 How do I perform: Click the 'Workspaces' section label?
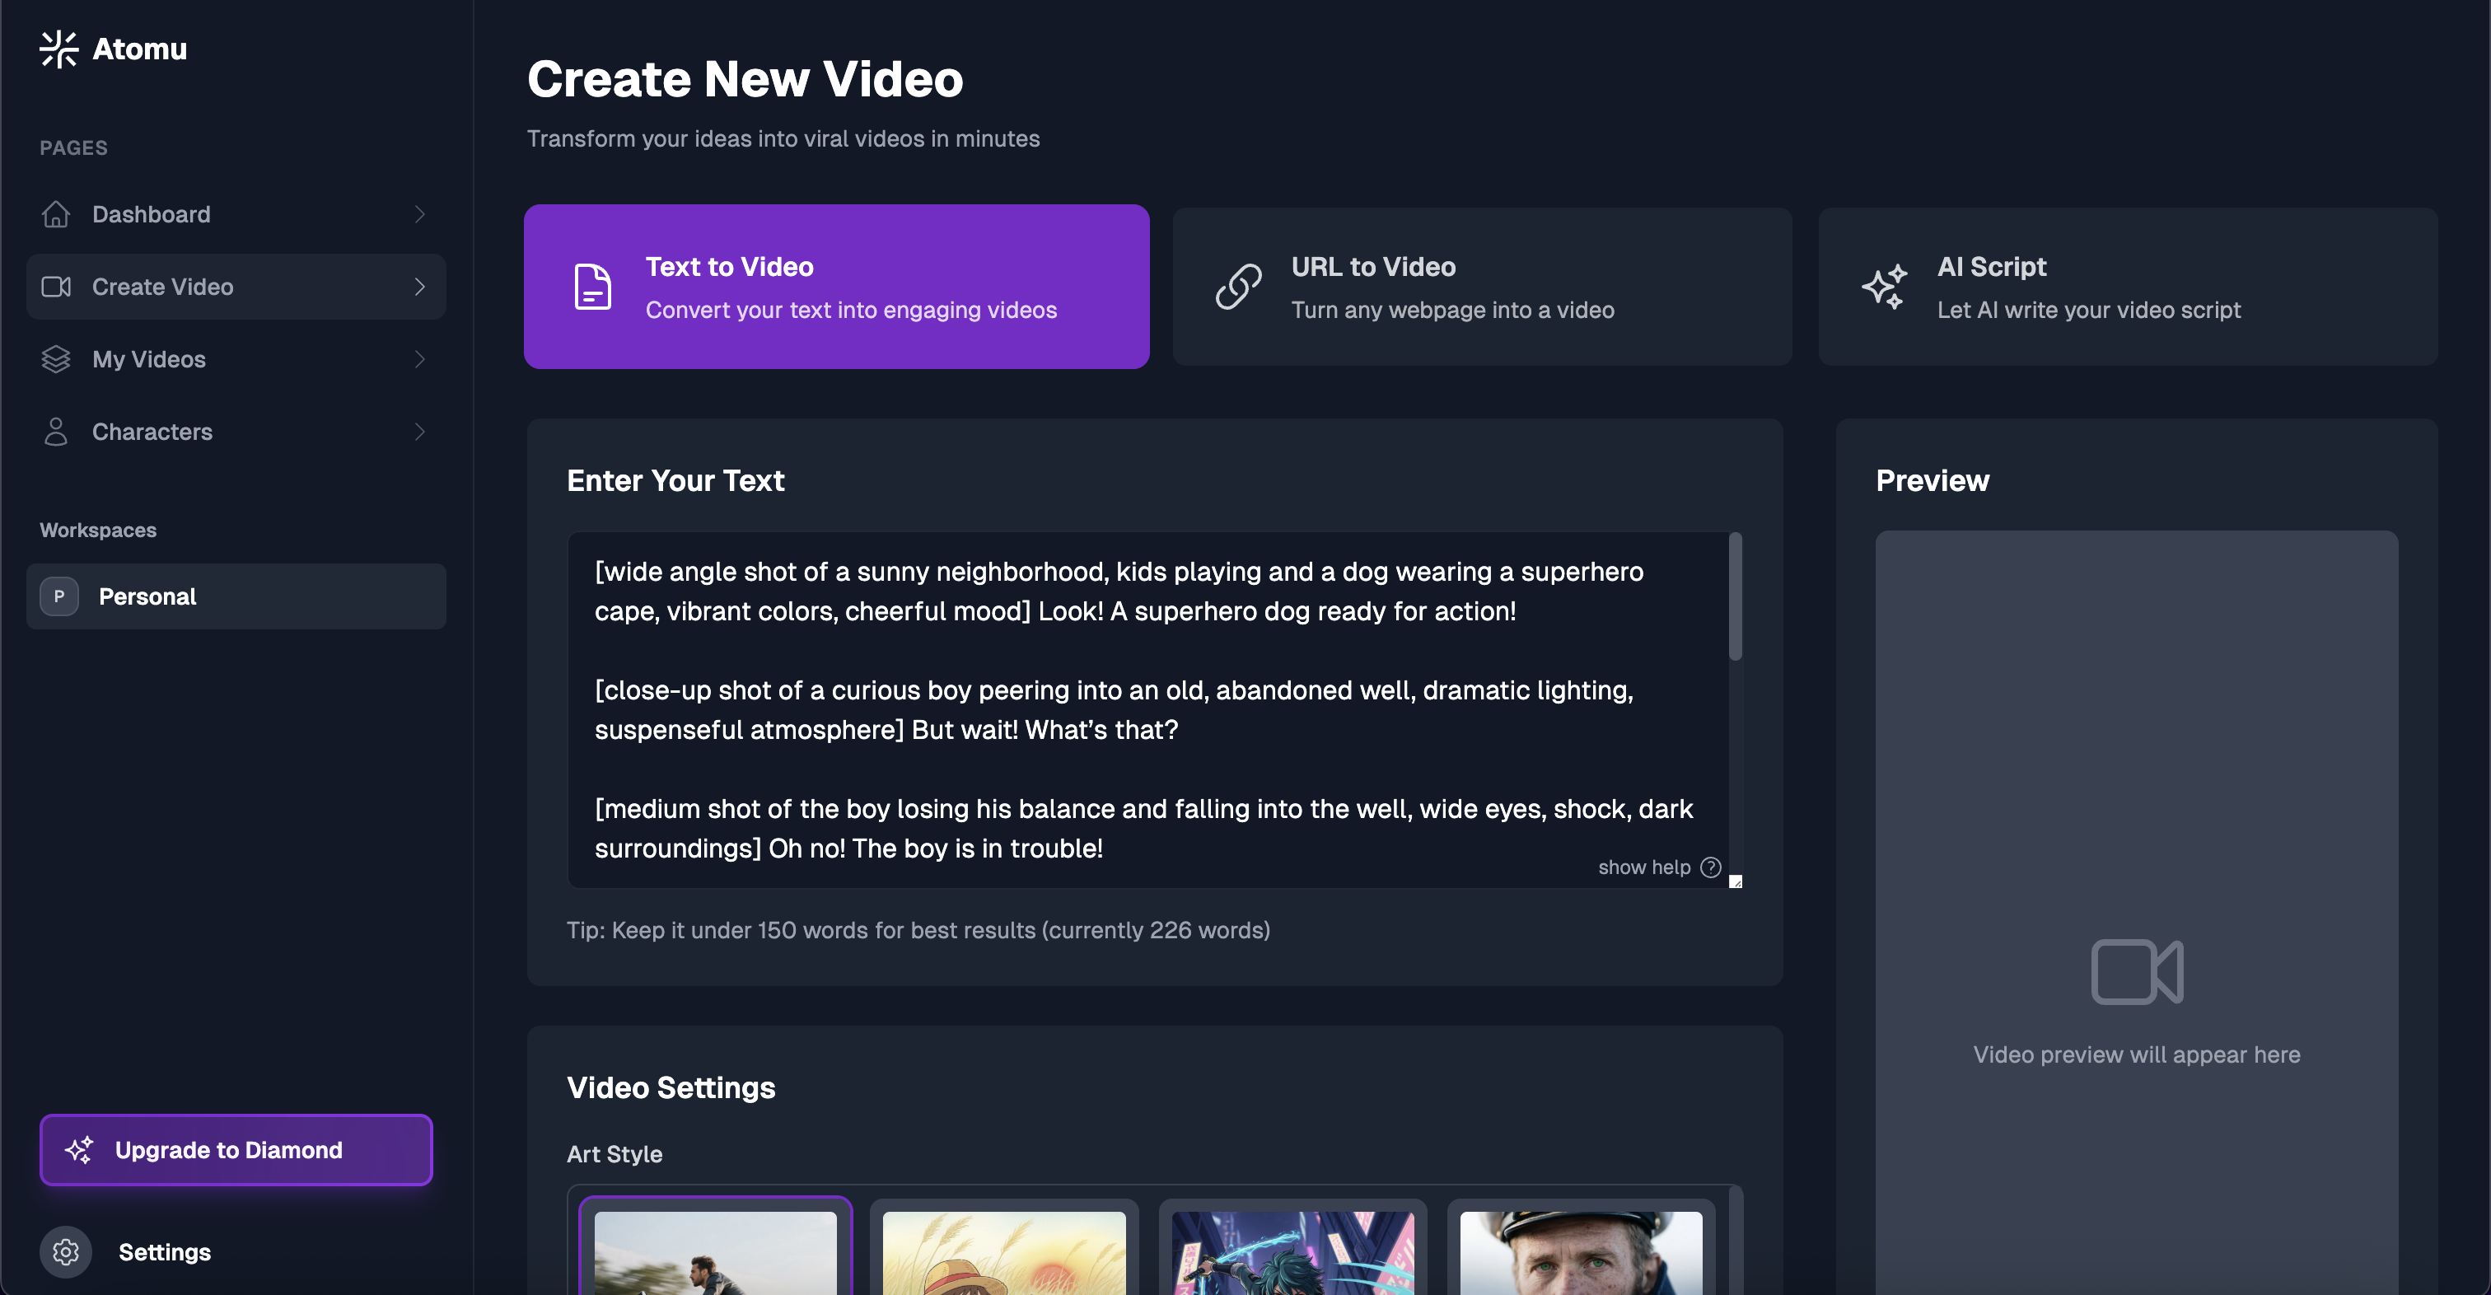[x=98, y=530]
